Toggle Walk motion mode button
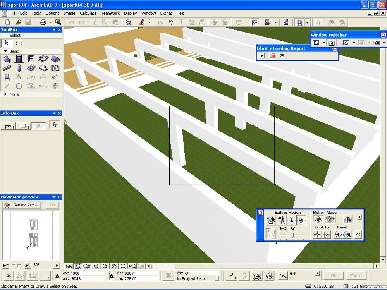 (x=281, y=220)
